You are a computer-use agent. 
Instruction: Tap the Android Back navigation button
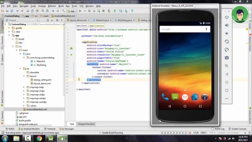(170, 106)
